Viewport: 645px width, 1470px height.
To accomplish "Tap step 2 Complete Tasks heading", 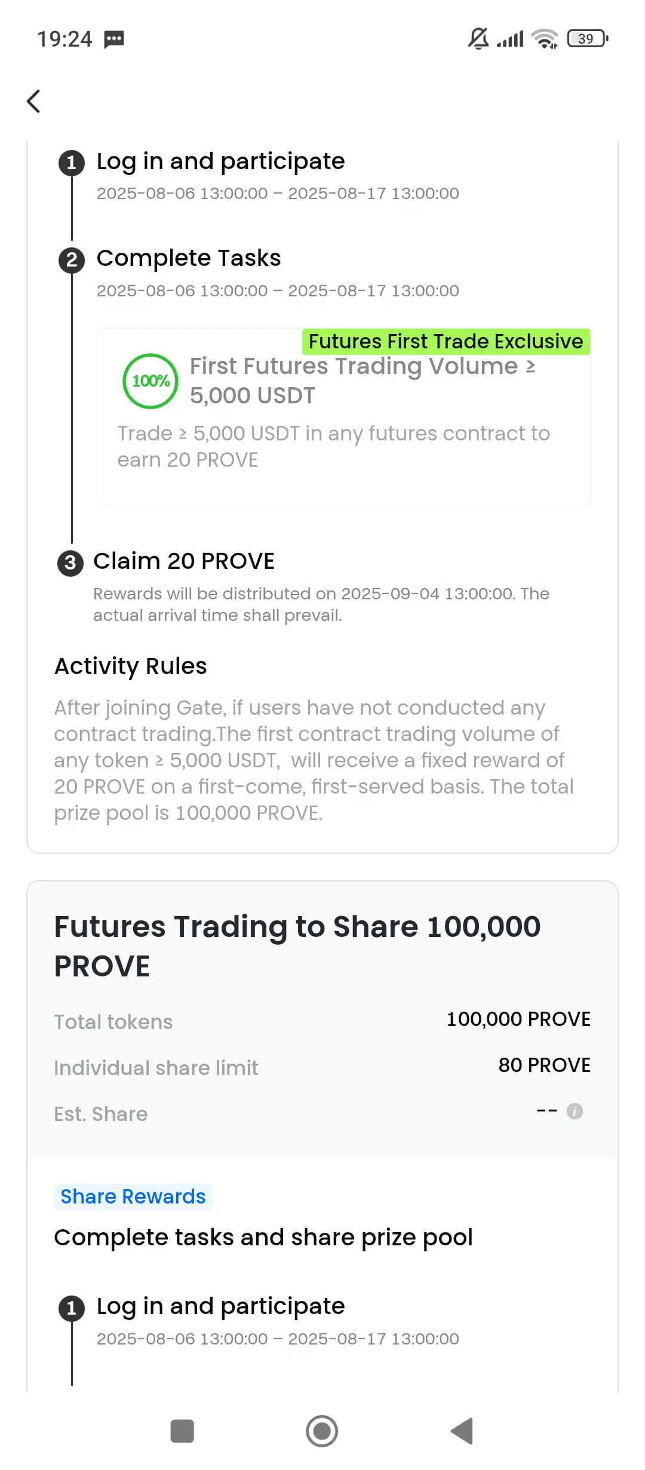I will (189, 258).
